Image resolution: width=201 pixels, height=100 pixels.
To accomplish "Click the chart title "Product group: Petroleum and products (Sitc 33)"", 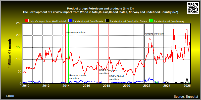I will coord(100,9).
